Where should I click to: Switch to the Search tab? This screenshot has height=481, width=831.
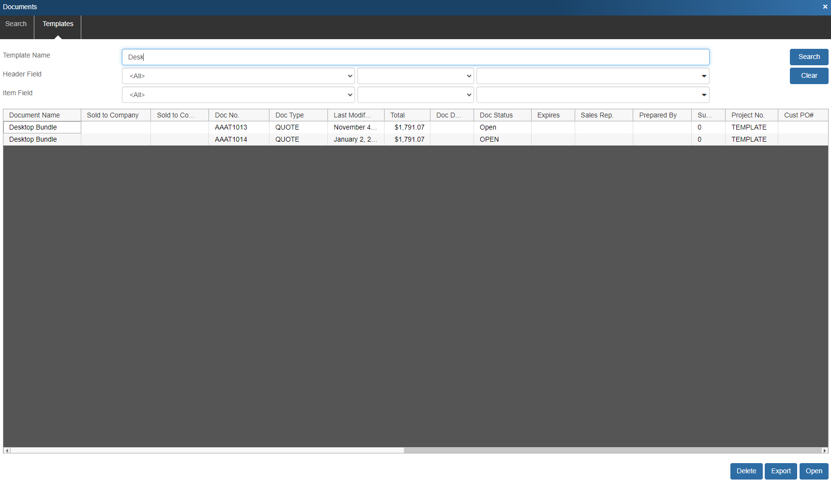point(16,24)
